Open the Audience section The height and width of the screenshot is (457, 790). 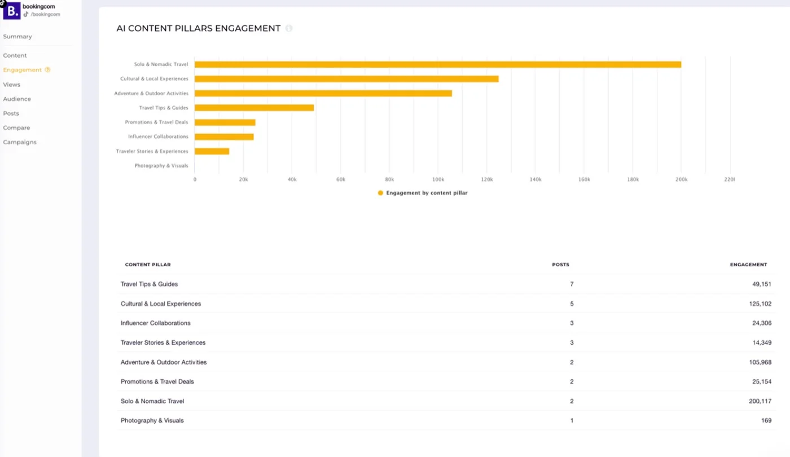pos(17,99)
